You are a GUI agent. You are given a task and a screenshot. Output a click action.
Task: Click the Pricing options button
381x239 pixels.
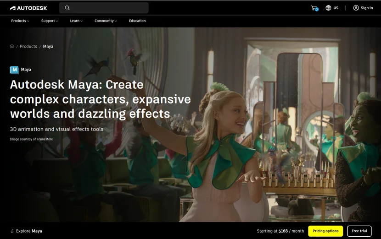[325, 231]
